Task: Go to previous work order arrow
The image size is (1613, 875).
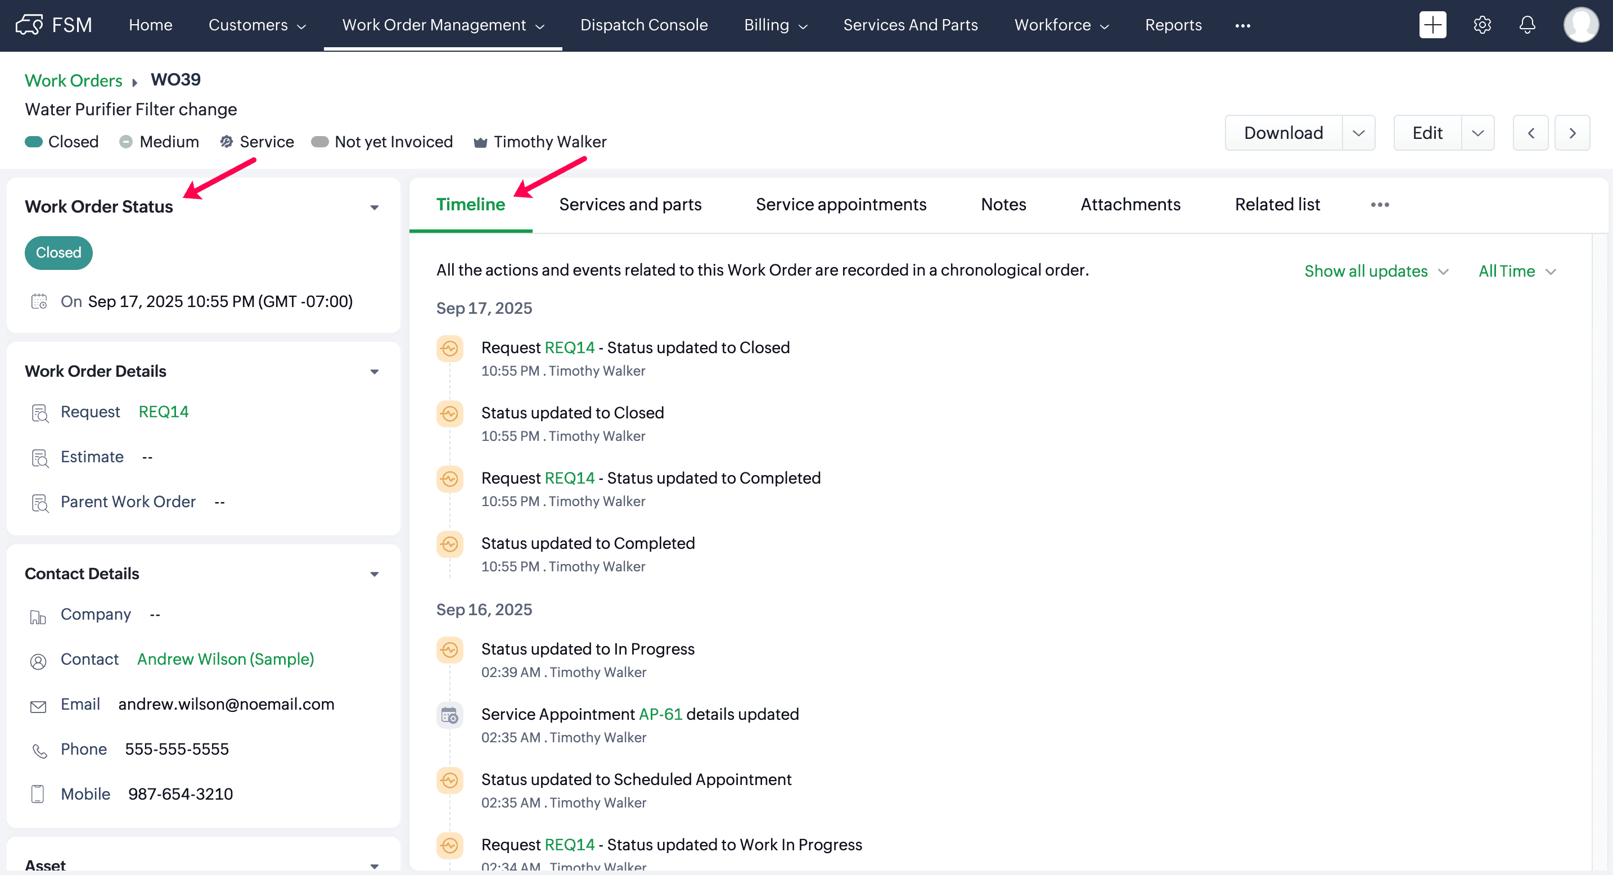Action: (x=1530, y=133)
